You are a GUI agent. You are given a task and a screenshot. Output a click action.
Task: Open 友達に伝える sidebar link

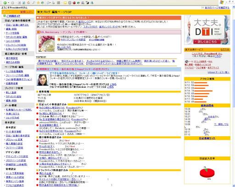12,114
